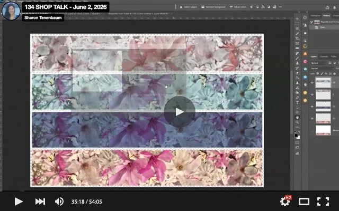Toggle lock image pixels brush icon
This screenshot has height=211, width=339.
322,73
